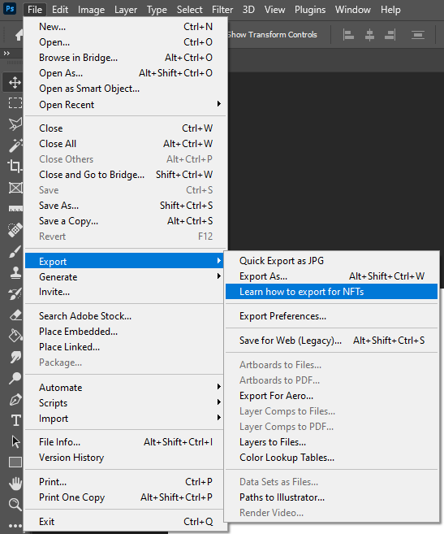Open the Filter menu
The width and height of the screenshot is (444, 534).
(x=222, y=10)
